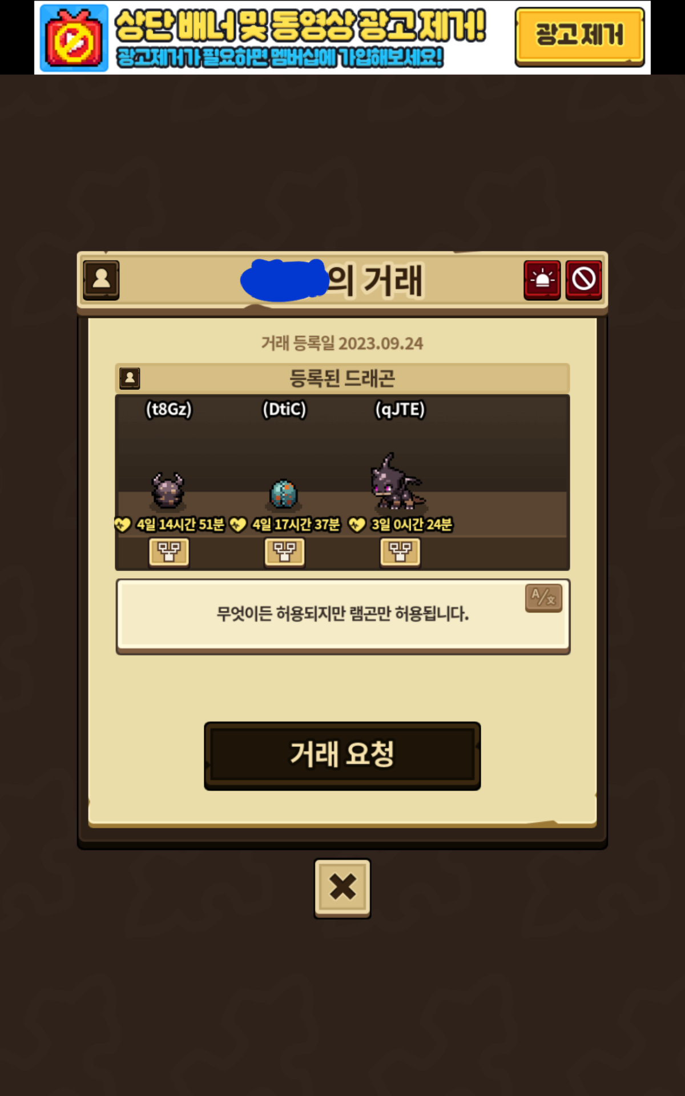Open the family tree for dragon t8Gz
Screen dimensions: 685x1096
coord(169,552)
